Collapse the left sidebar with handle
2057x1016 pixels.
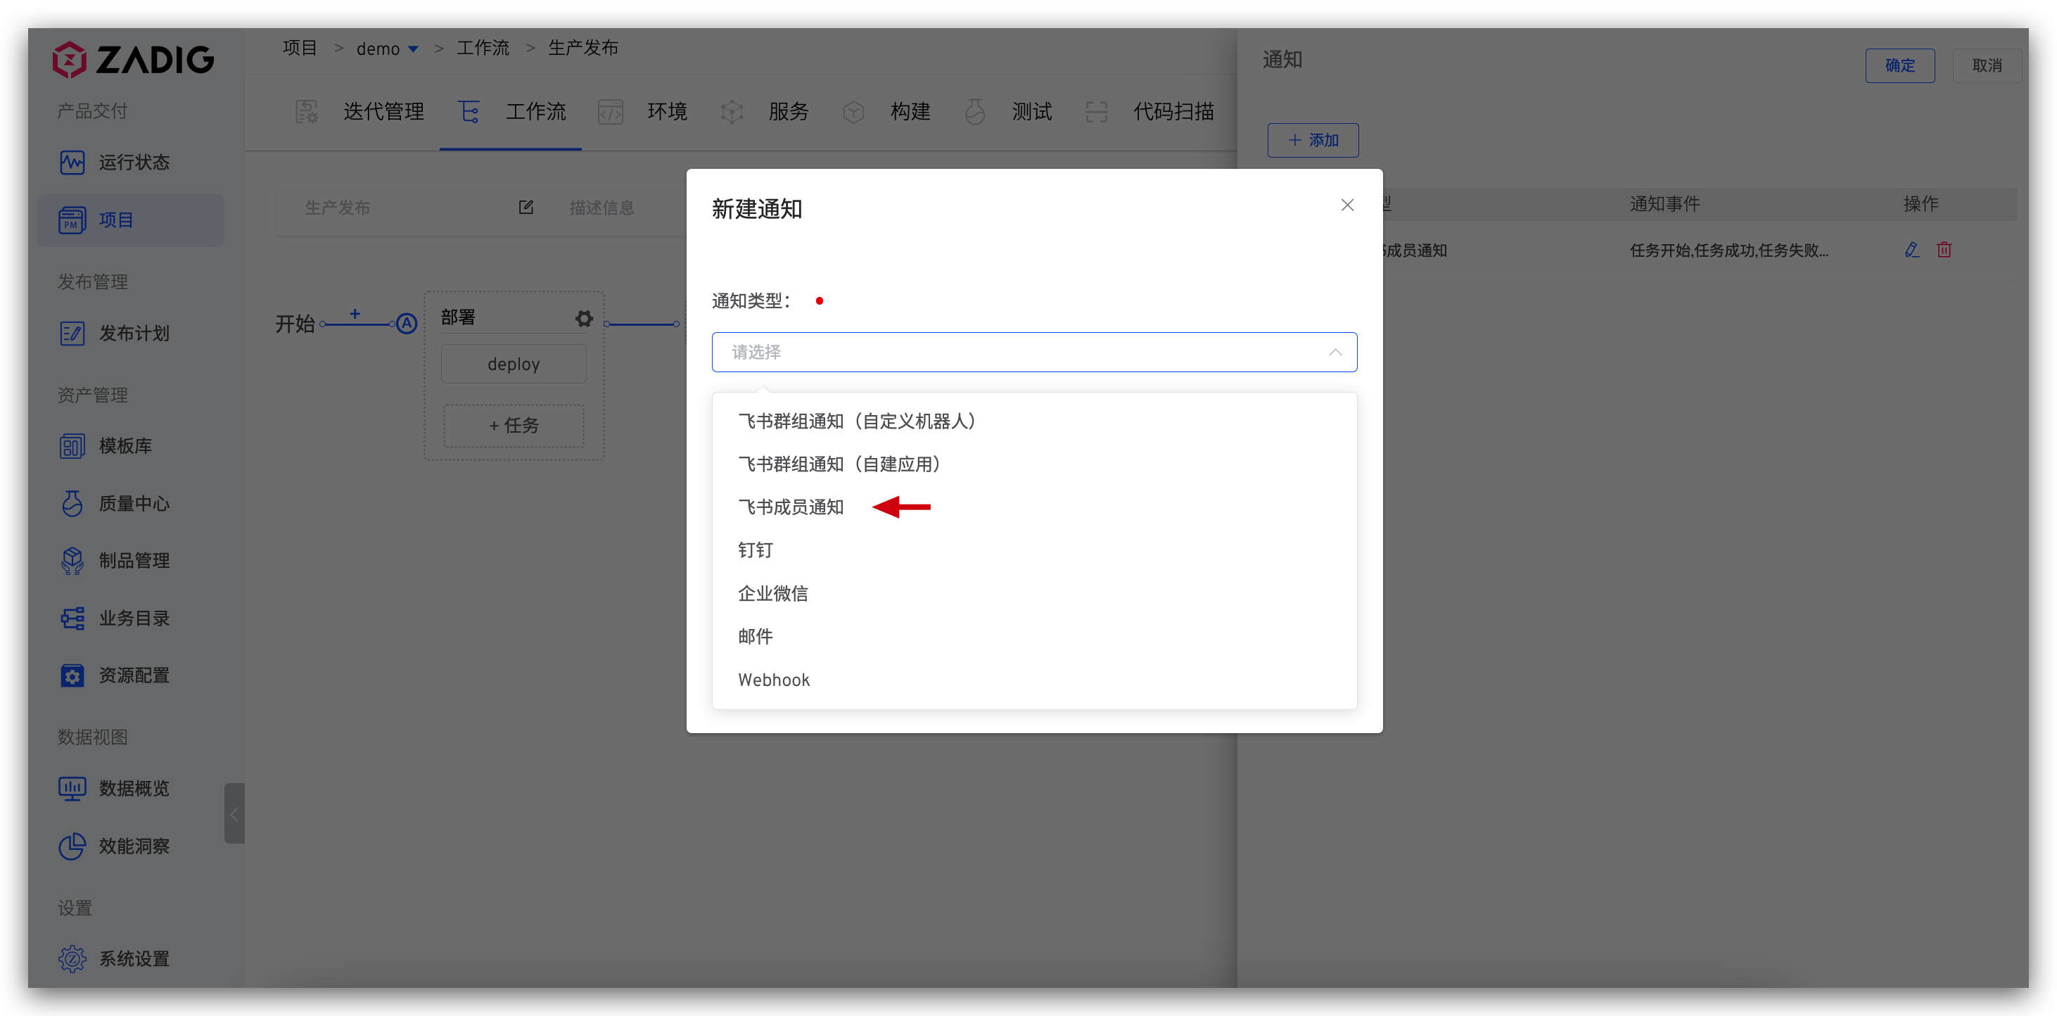[x=234, y=813]
